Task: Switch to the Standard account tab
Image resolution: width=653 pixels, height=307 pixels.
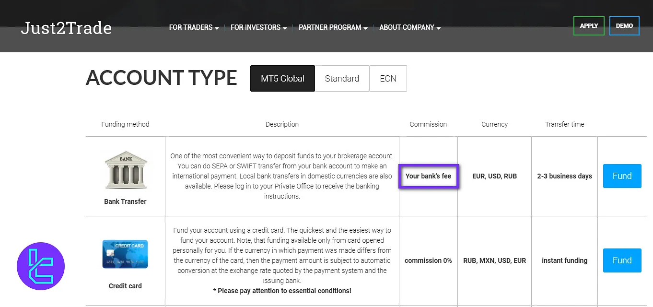Action: [342, 78]
